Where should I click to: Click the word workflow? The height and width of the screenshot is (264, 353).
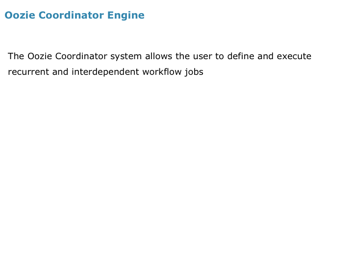pos(162,72)
